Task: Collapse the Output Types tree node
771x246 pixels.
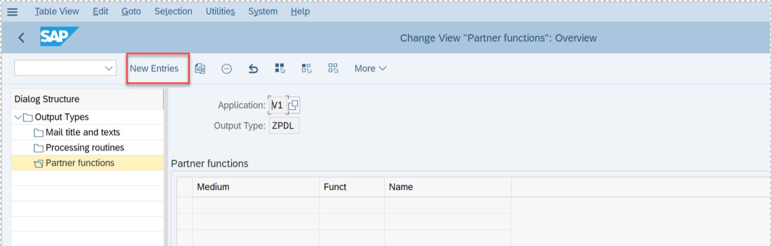Action: coord(18,117)
